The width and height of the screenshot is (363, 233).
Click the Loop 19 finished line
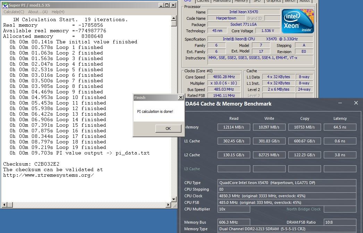[58, 148]
